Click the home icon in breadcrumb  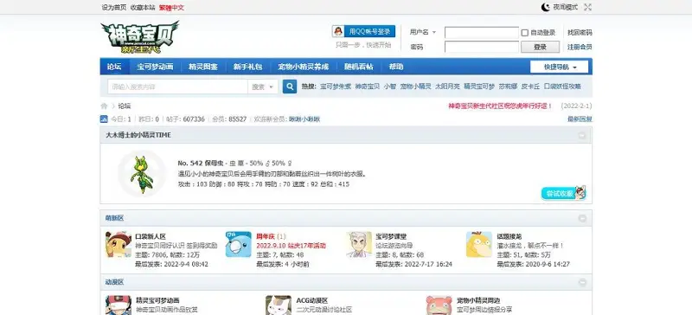tap(104, 106)
